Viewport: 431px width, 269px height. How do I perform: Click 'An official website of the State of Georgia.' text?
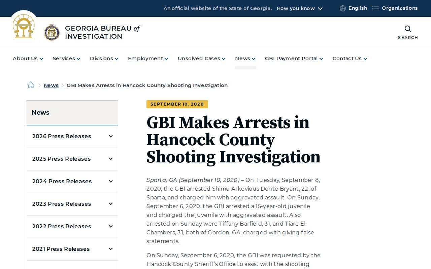218,8
